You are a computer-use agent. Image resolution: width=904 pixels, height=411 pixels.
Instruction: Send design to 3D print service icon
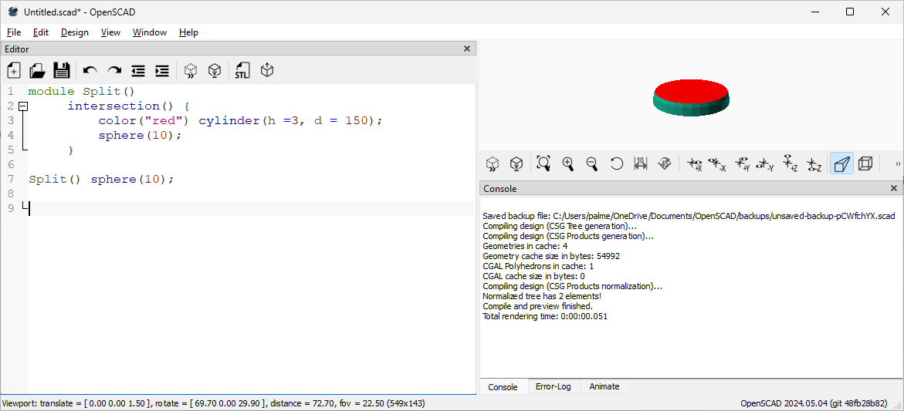coord(267,71)
